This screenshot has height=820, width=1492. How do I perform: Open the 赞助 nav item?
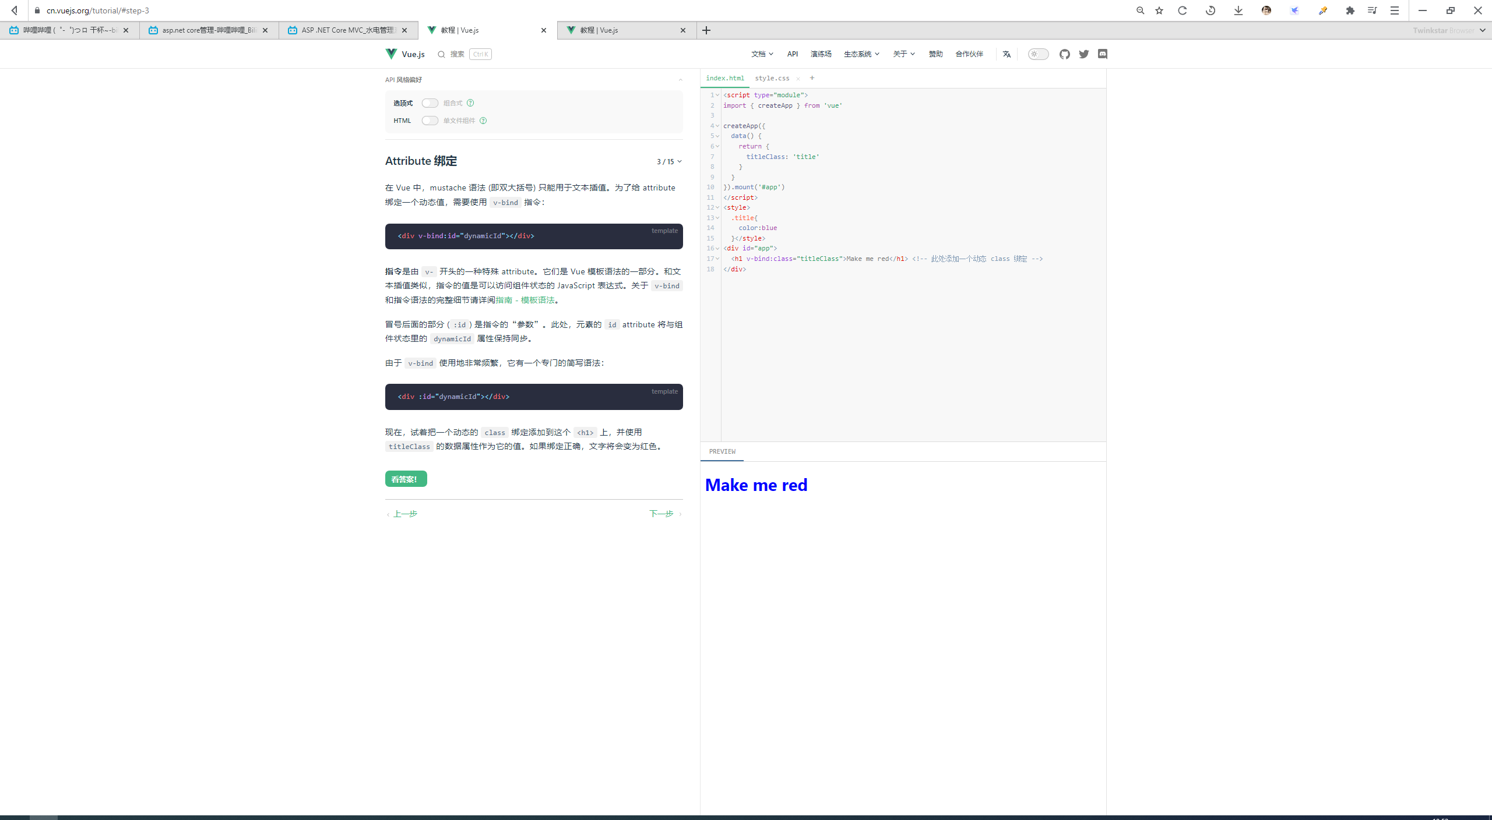935,54
